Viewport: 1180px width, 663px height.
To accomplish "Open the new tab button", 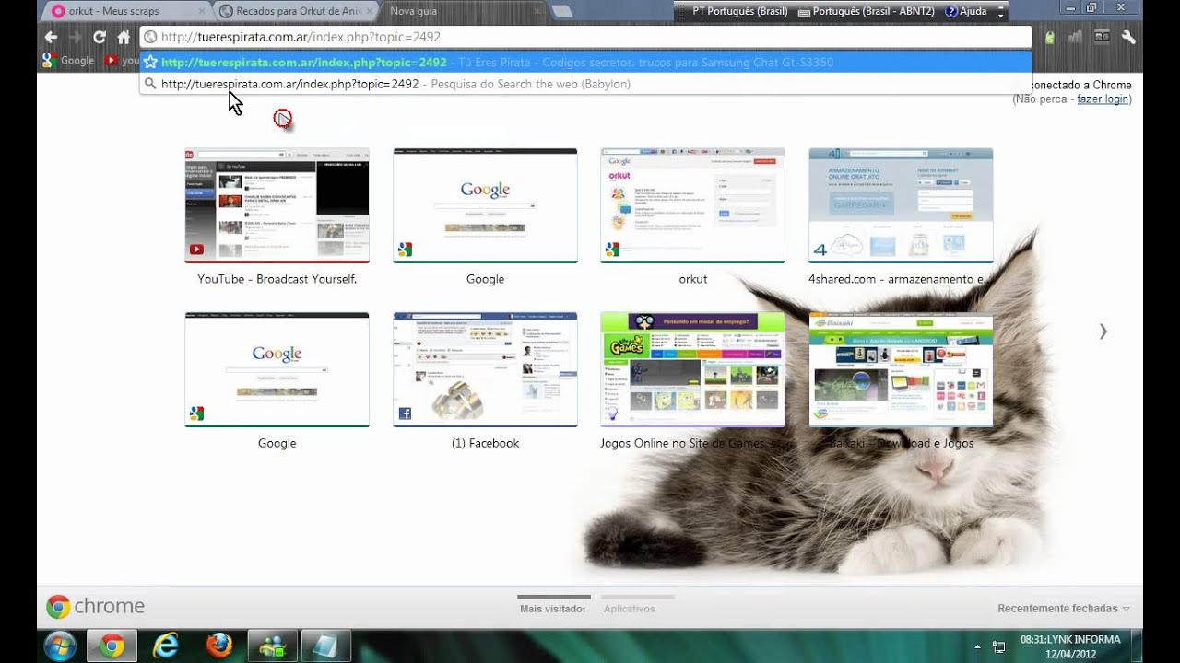I will pos(561,11).
